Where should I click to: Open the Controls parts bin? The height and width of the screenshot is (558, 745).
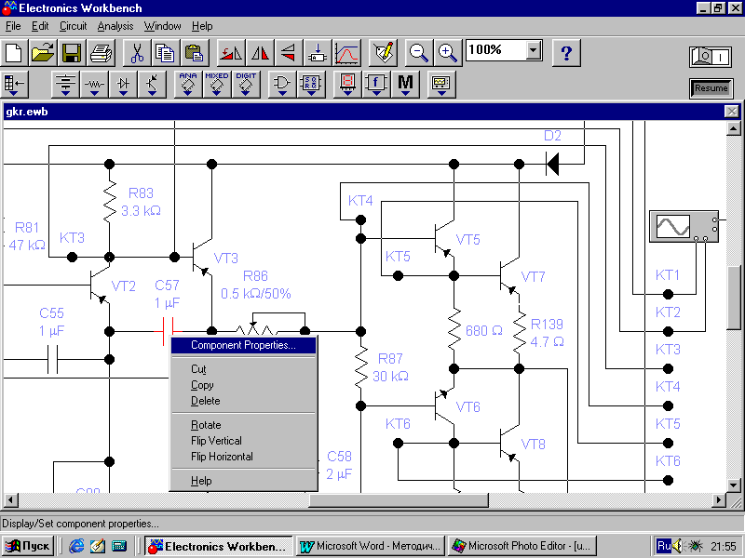pos(376,85)
